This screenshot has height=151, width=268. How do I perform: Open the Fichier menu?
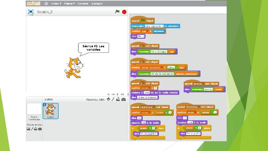pyautogui.click(x=56, y=4)
